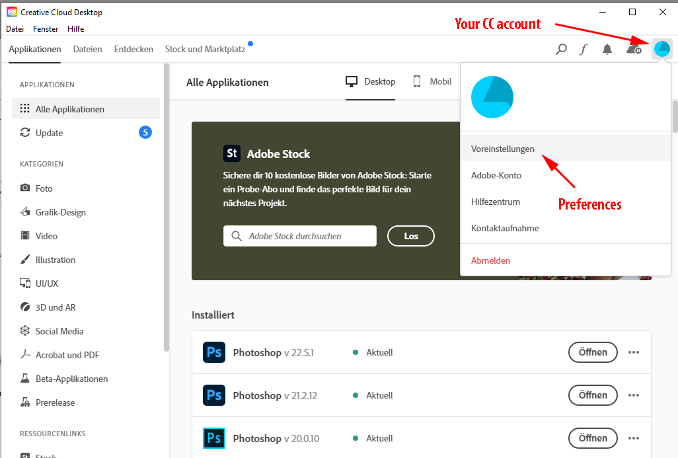Open the Datei menu
This screenshot has height=458, width=678.
[x=15, y=28]
